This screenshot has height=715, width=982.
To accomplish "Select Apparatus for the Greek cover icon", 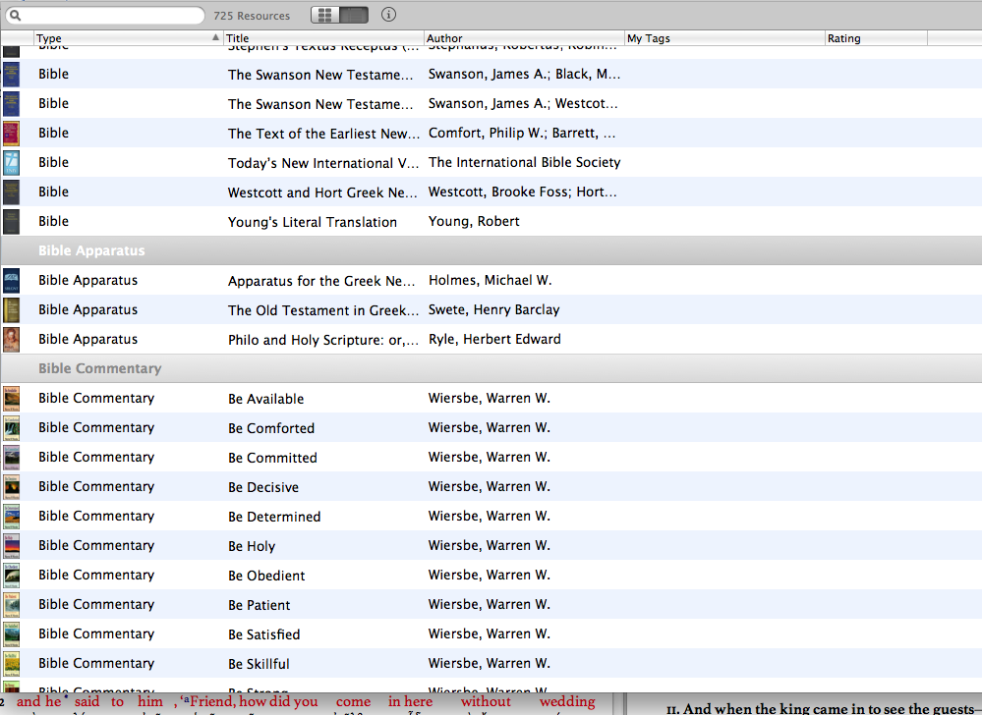I will coord(11,280).
